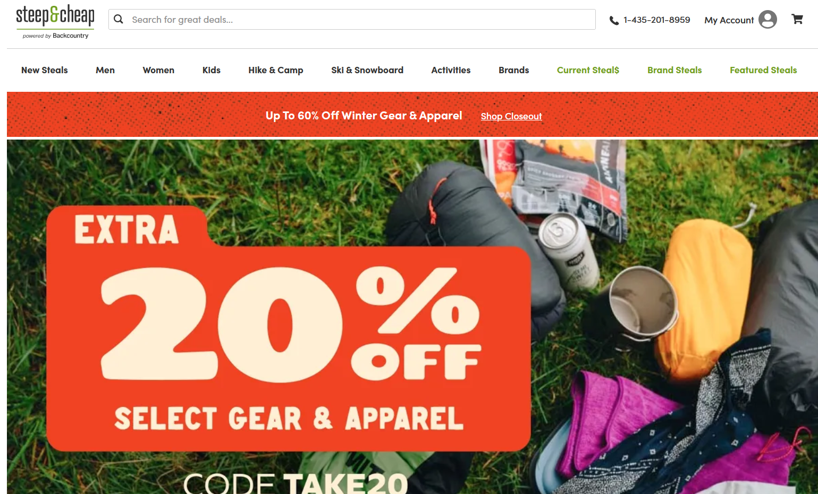Open the Activities menu item
Image resolution: width=818 pixels, height=494 pixels.
tap(451, 70)
